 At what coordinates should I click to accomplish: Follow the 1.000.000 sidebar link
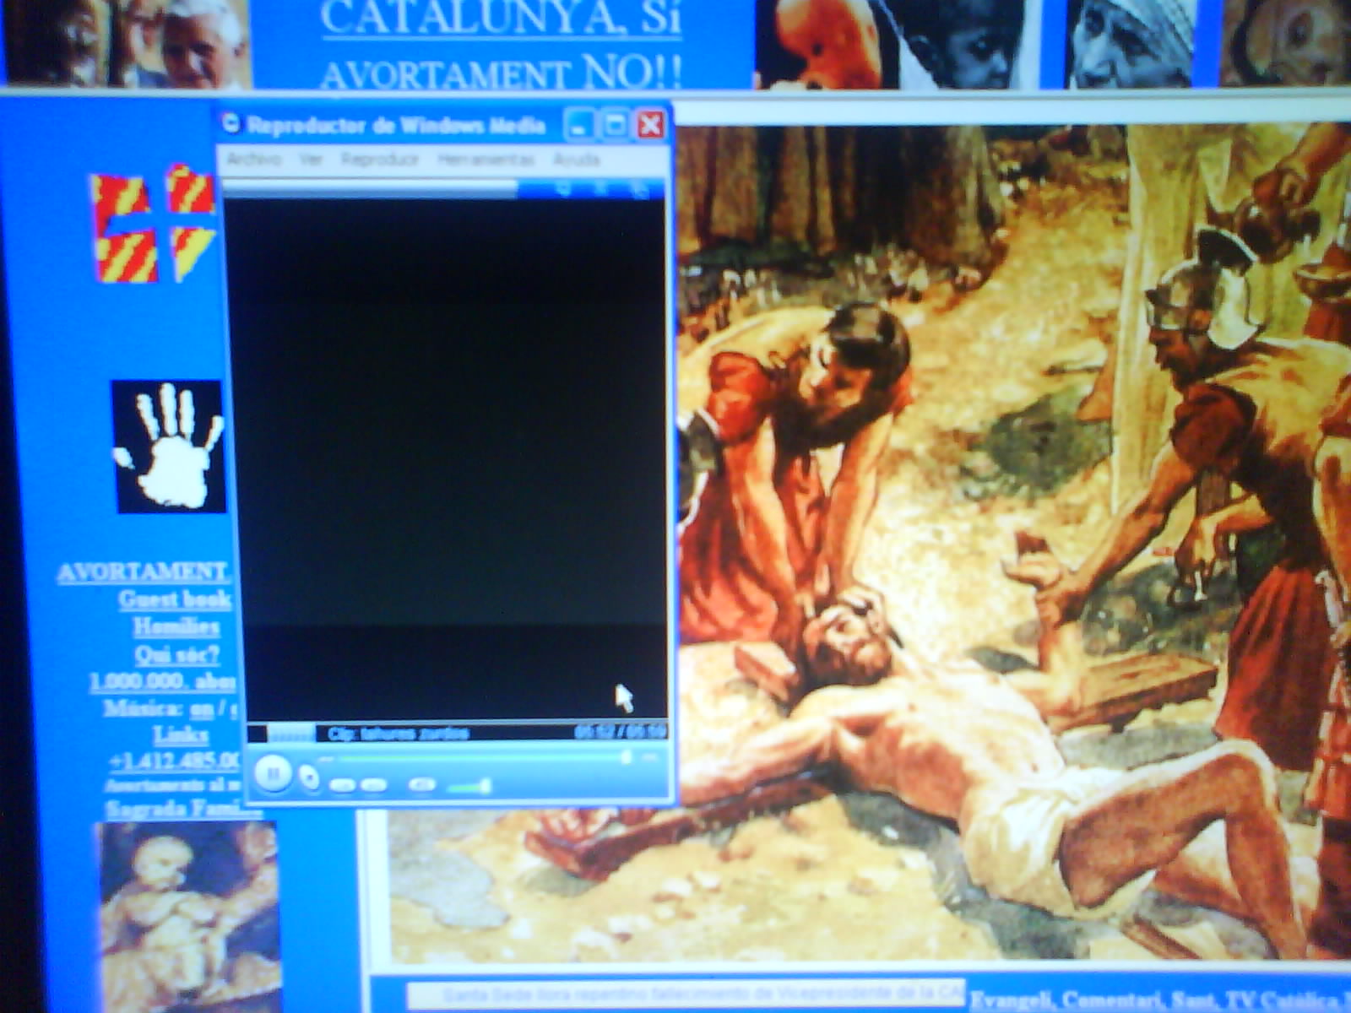[162, 681]
